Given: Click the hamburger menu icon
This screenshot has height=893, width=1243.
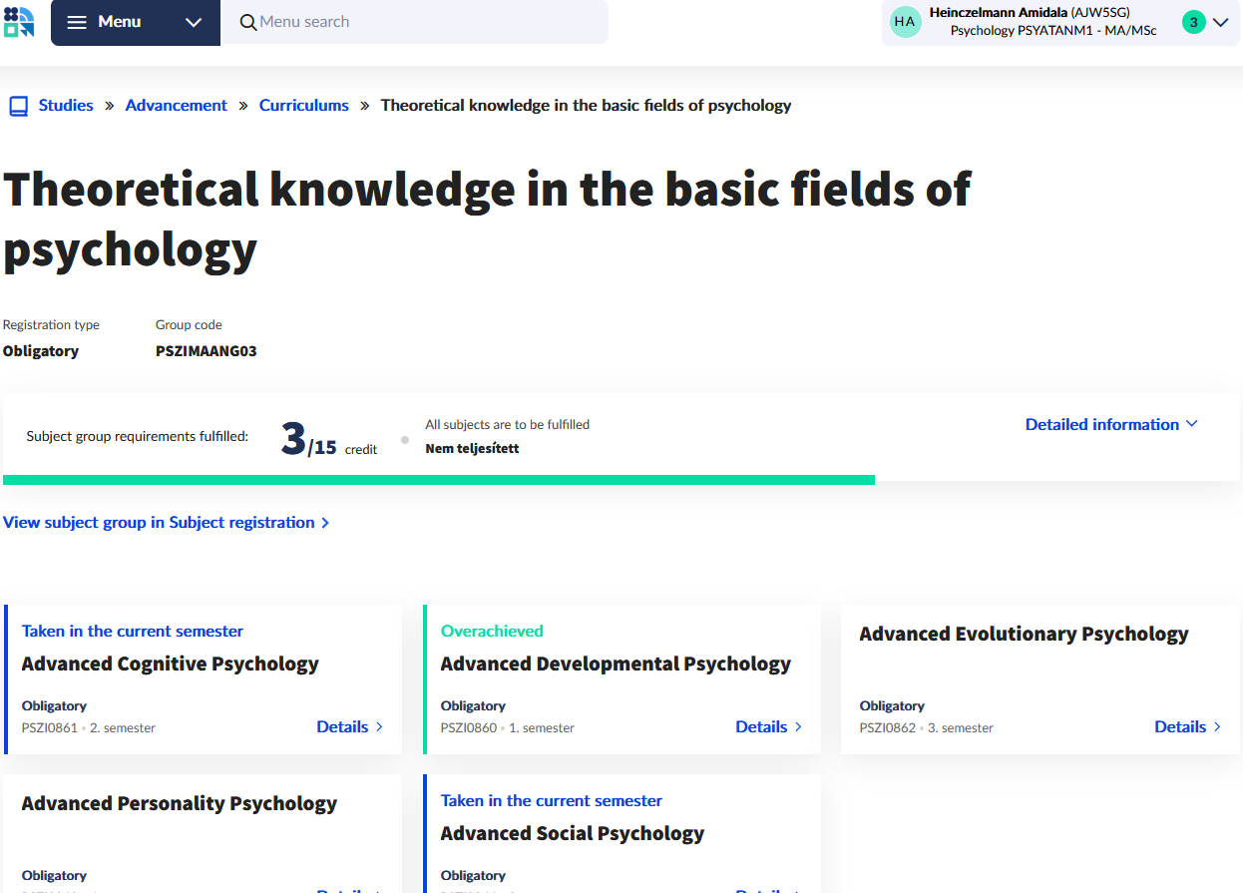Looking at the screenshot, I should [77, 22].
